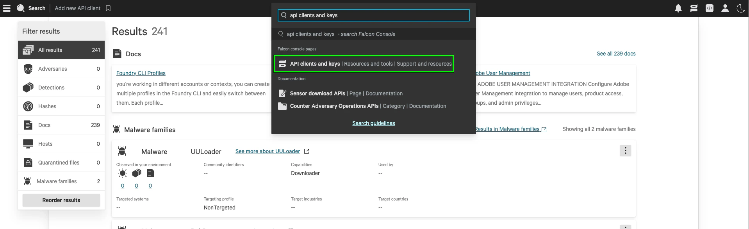Filter results by Hashes
Viewport: 749px width, 229px height.
pyautogui.click(x=61, y=106)
